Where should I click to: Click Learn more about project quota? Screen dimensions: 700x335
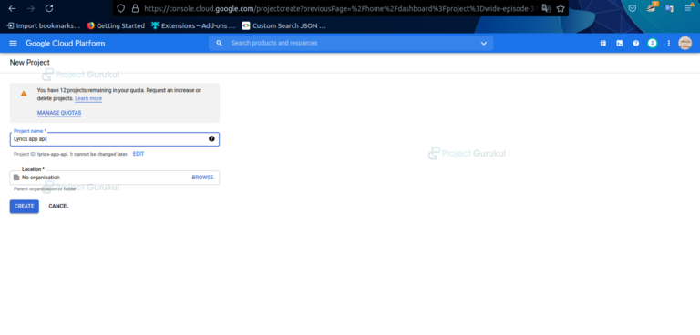(x=88, y=98)
